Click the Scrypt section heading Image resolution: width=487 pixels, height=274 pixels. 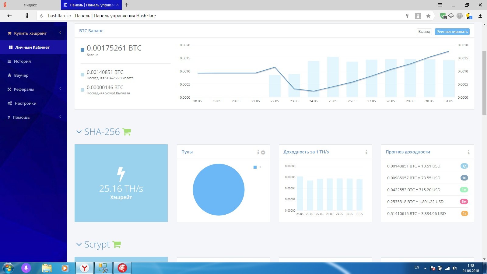point(97,244)
